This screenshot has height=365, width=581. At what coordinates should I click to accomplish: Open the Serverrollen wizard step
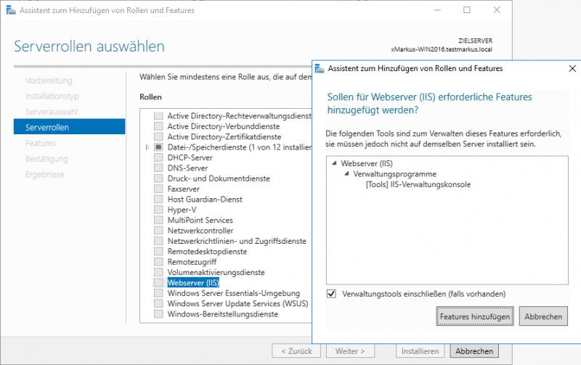coord(47,127)
